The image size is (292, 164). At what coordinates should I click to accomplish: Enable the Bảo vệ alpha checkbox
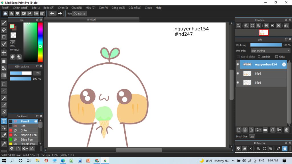tap(238, 57)
